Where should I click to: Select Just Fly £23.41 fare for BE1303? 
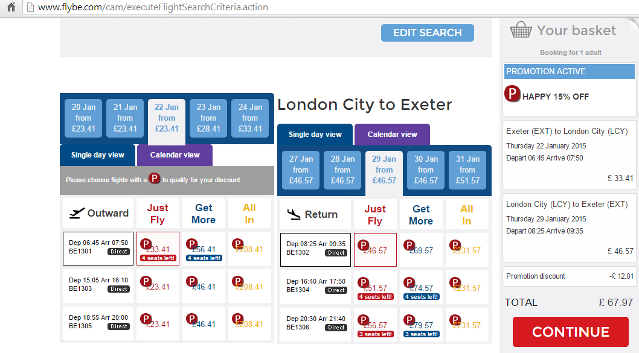pos(158,286)
